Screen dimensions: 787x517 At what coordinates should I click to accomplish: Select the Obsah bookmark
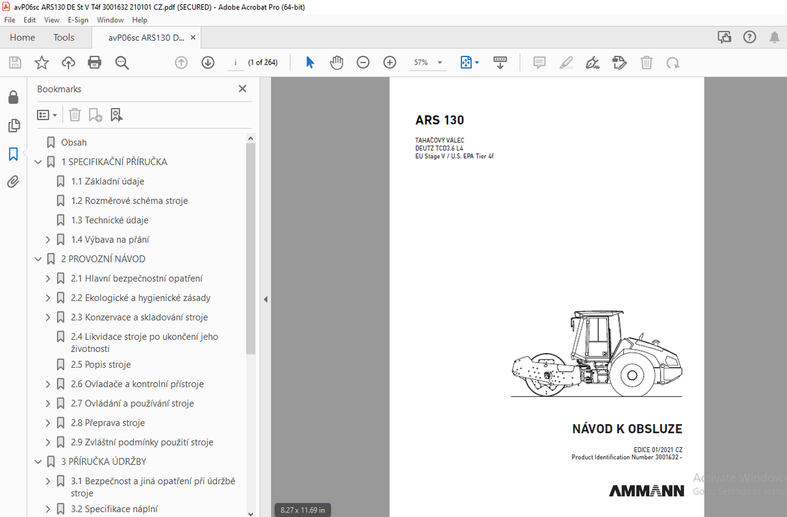tap(74, 142)
